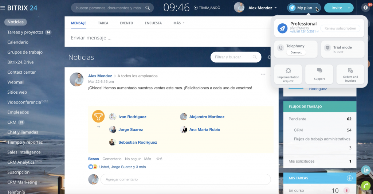Viewport: 373px width, 194px height.
Task: Open the three-dot menu on Alex's post
Action: coord(263,74)
